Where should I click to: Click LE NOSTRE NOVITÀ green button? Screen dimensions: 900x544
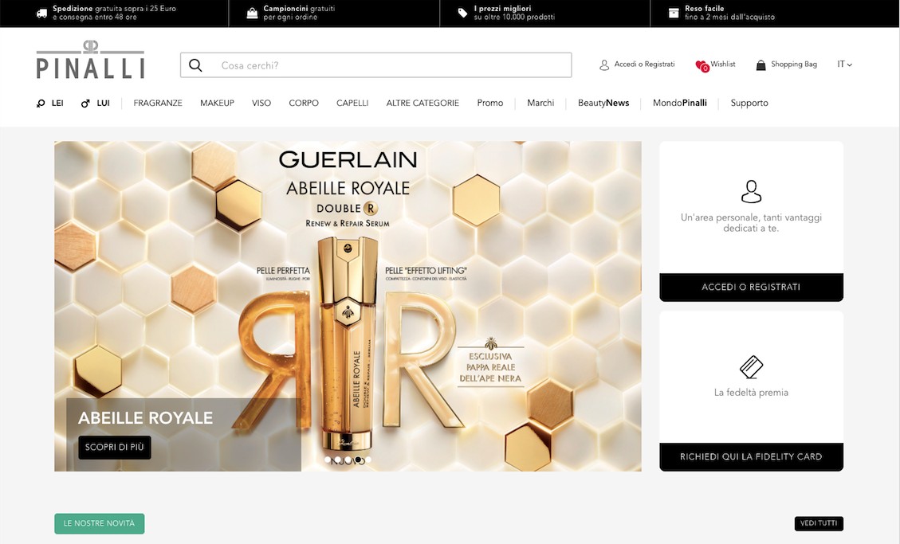[x=100, y=523]
